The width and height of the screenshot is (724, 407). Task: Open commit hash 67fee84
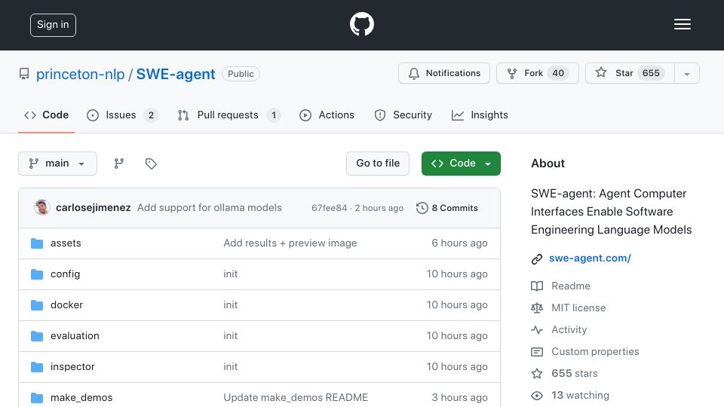330,208
